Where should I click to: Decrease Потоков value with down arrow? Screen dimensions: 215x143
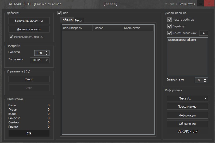point(47,54)
